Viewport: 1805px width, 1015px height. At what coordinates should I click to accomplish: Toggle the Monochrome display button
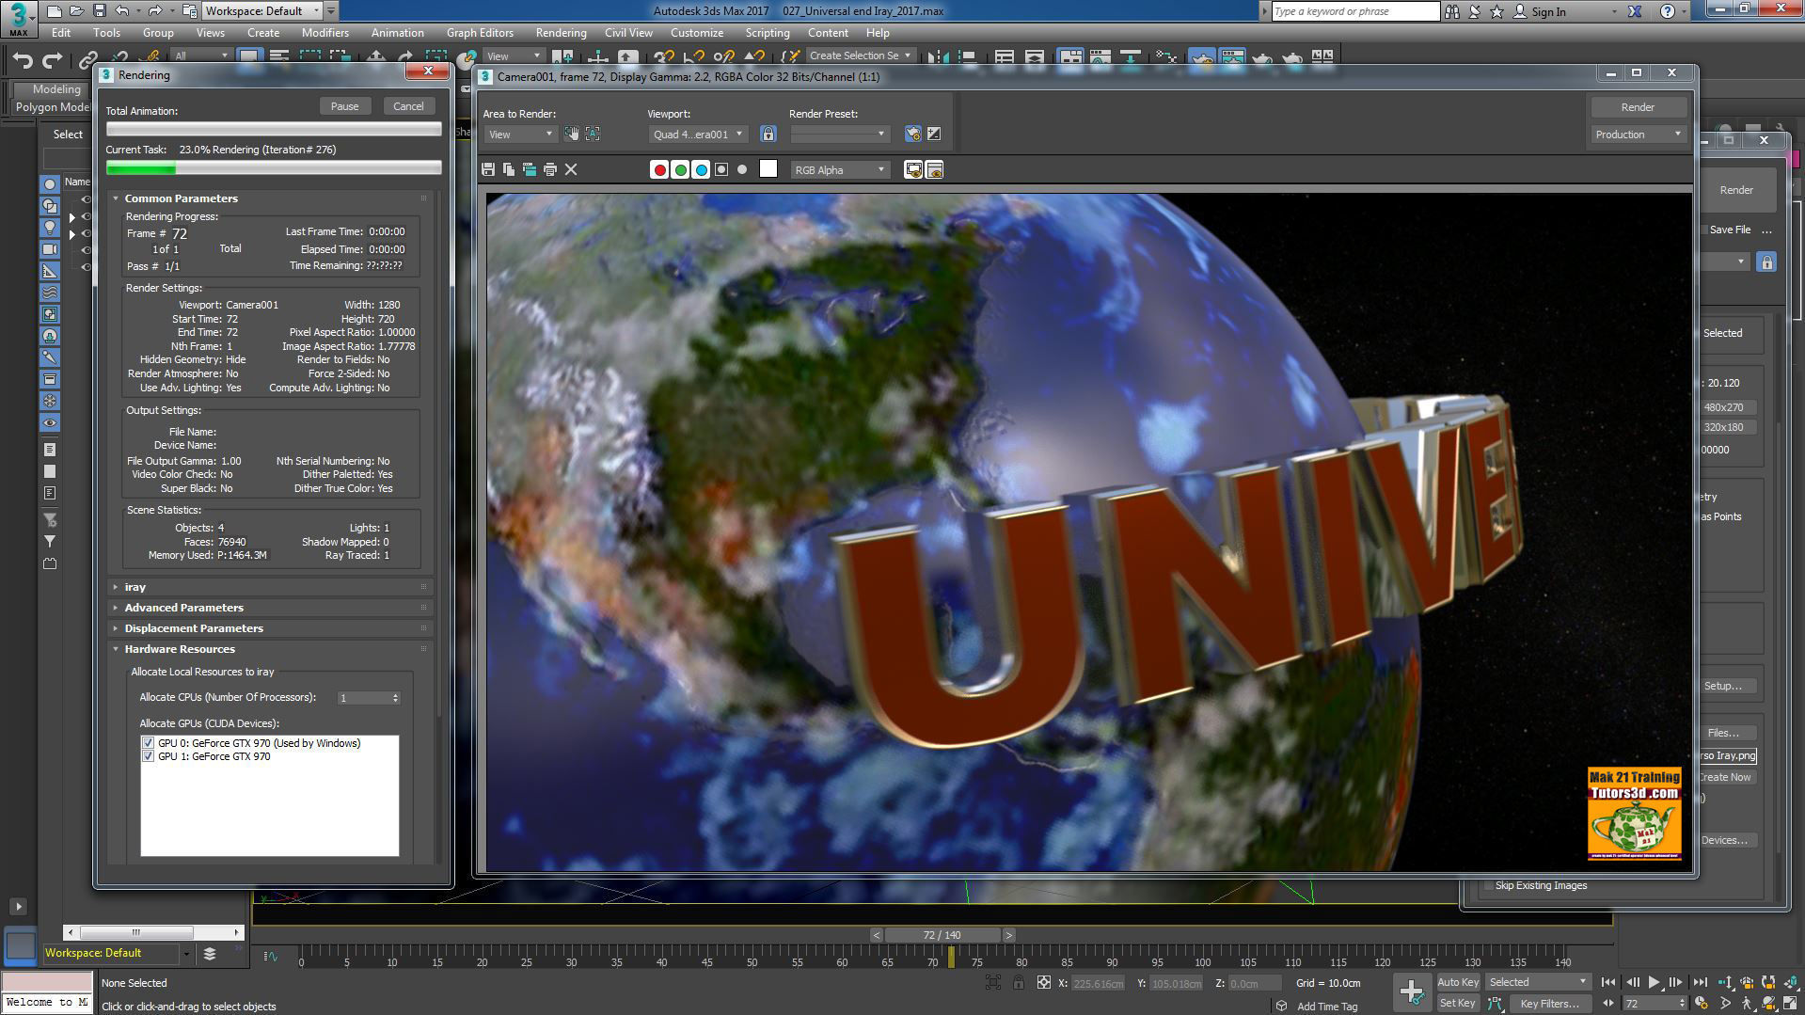742,169
